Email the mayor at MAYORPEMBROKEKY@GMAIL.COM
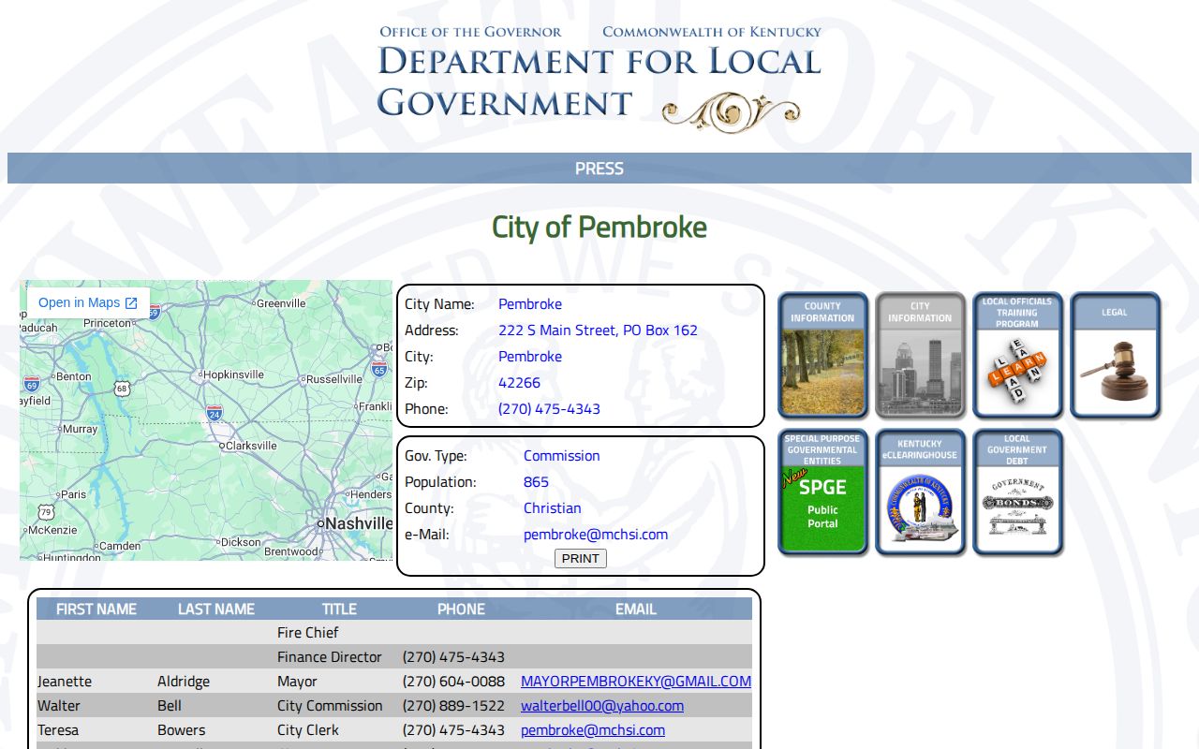This screenshot has height=749, width=1199. coord(636,682)
